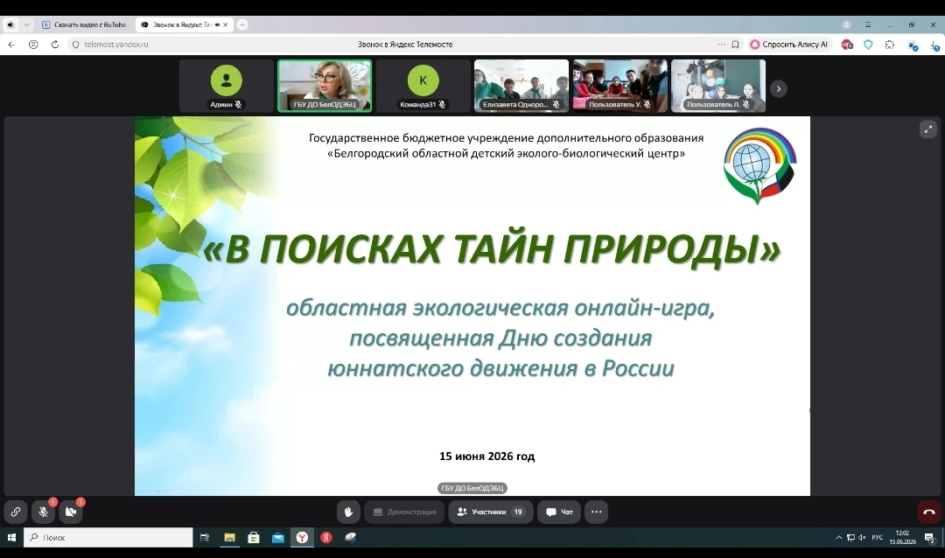Open the browser profile avatar
Image resolution: width=945 pixels, height=558 pixels.
click(x=846, y=24)
